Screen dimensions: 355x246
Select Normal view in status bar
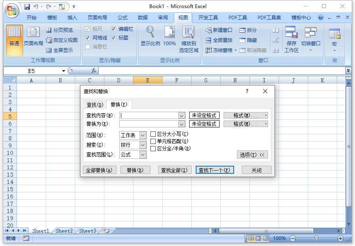tap(251, 238)
